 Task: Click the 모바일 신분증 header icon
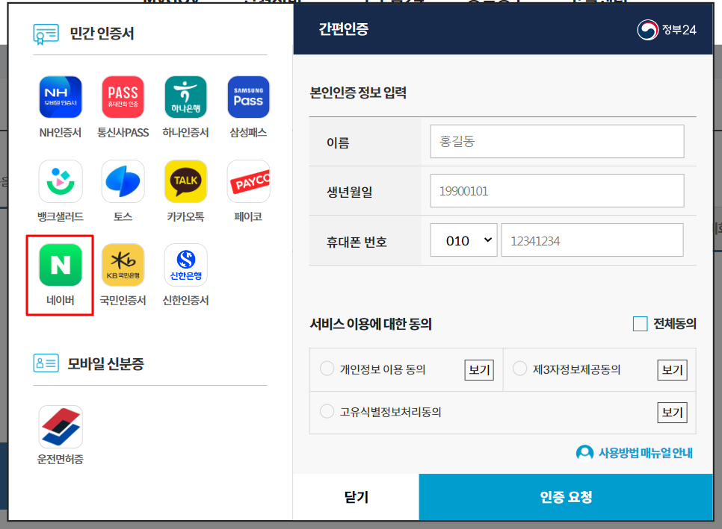tap(46, 363)
